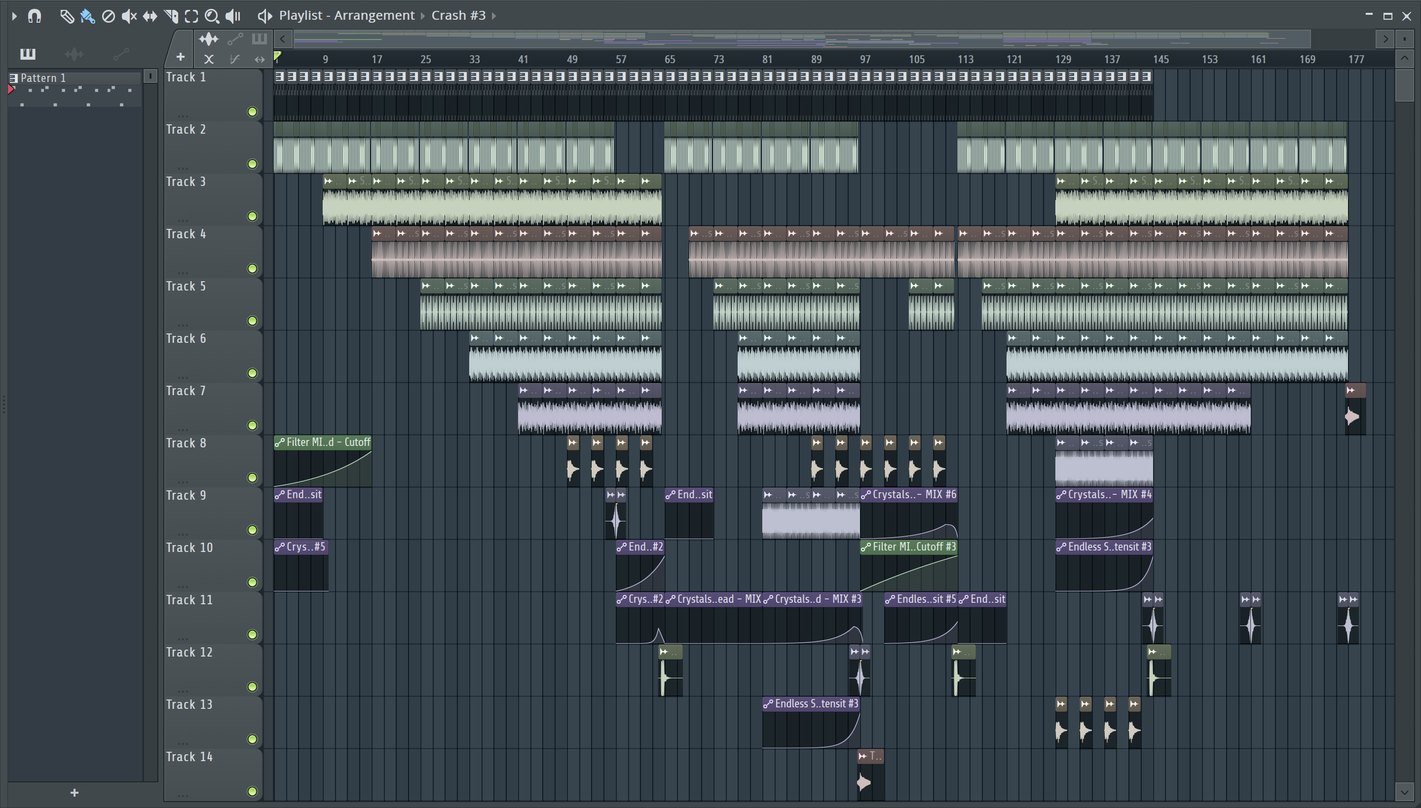Click the automation curve icon

235,59
